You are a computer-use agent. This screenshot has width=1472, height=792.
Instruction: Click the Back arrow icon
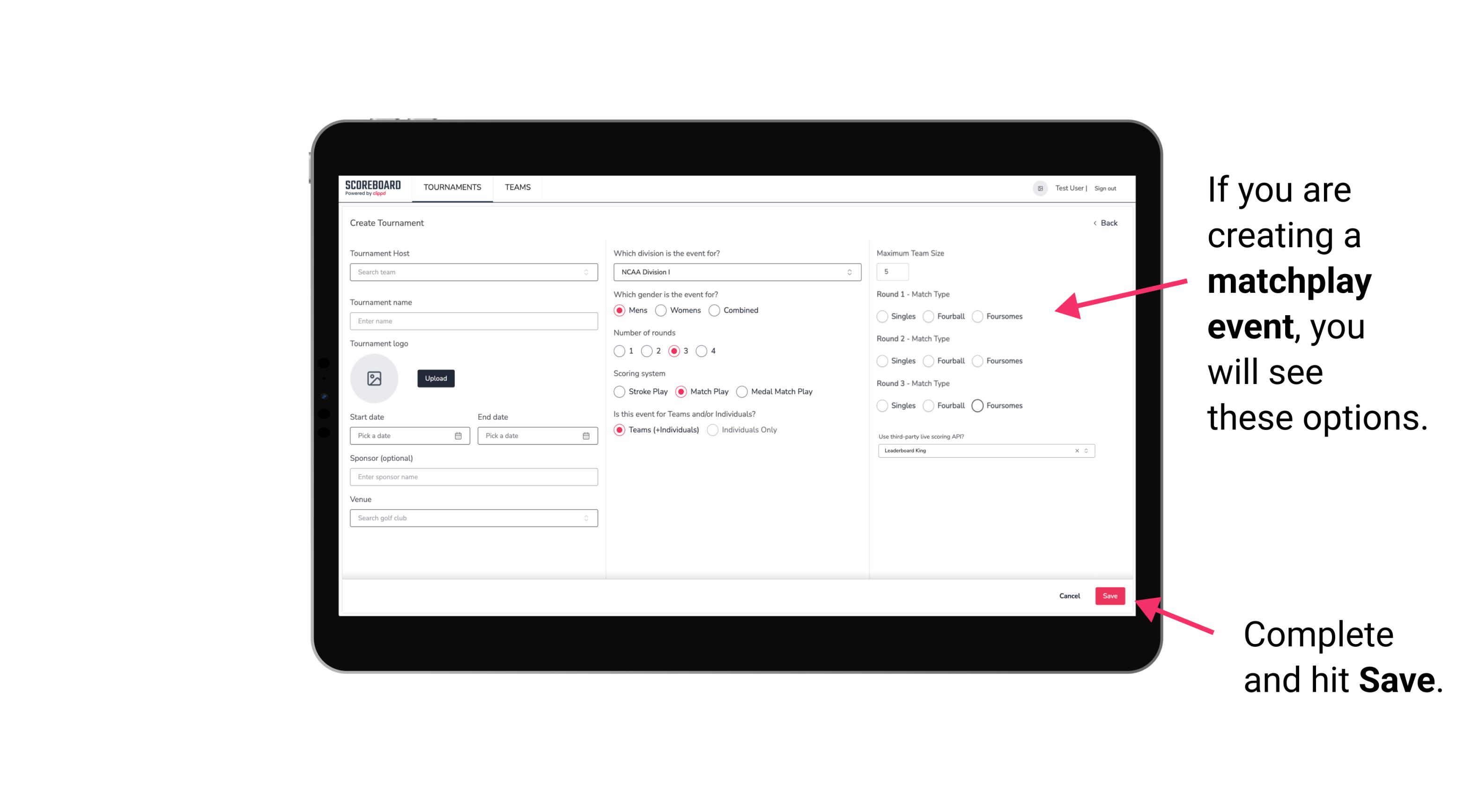pos(1095,223)
